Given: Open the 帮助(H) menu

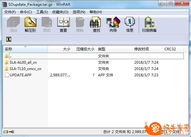Looking at the screenshot, I should point(96,12).
